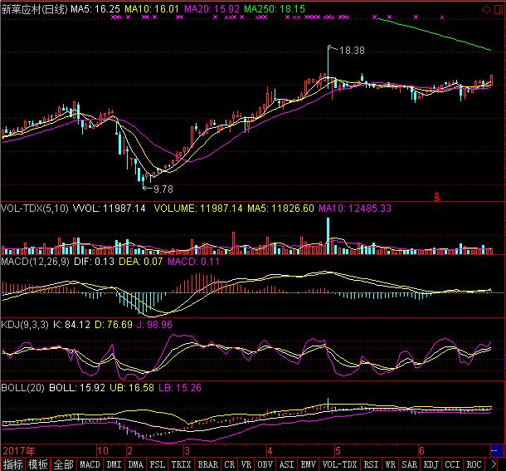Image resolution: width=506 pixels, height=471 pixels.
Task: Click the DEA: 0.07 value
Action: point(141,262)
